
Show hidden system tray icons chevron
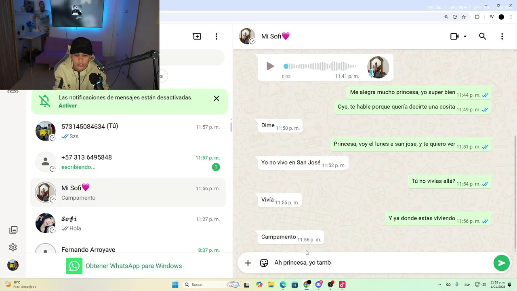tap(440, 285)
